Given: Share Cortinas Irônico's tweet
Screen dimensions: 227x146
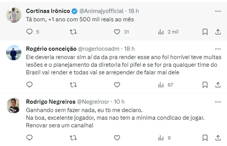Looking at the screenshot, I should (x=218, y=32).
